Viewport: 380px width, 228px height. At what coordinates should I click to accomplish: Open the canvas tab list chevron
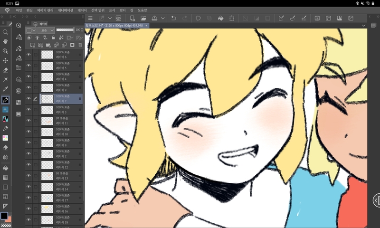[x=363, y=26]
